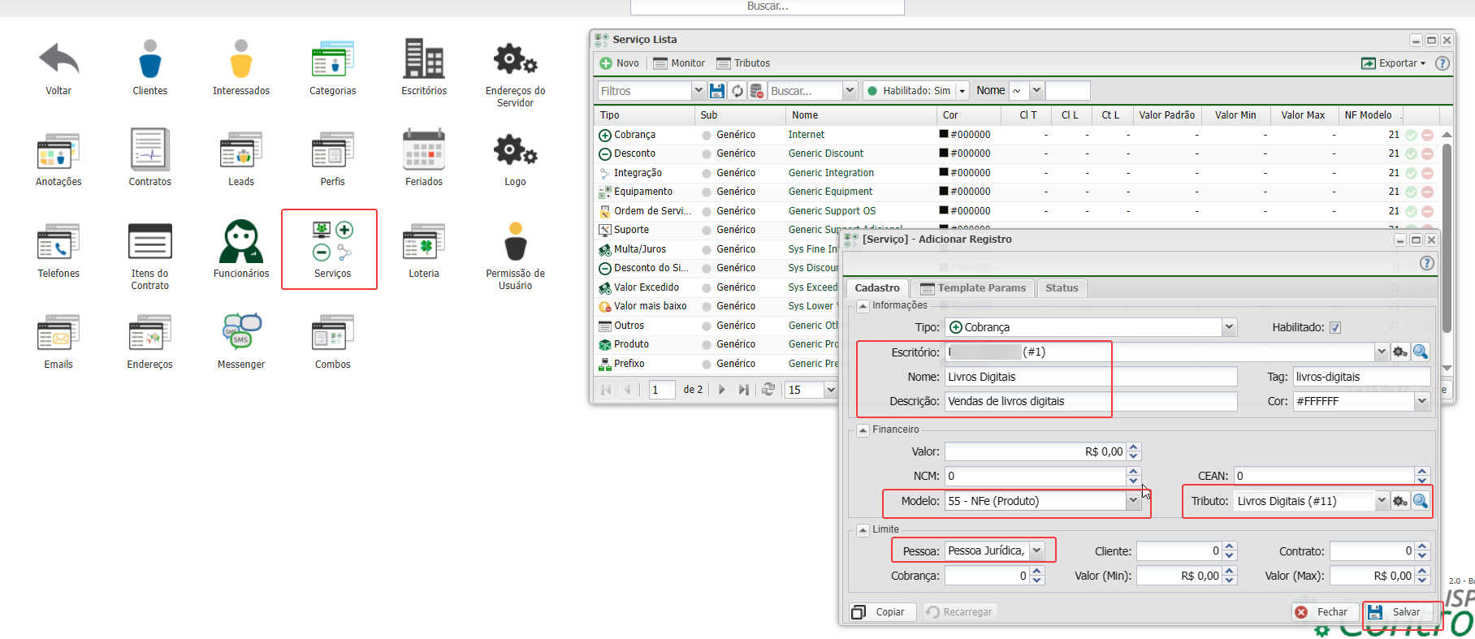The width and height of the screenshot is (1475, 639).
Task: Collapse the Financeiro section
Action: click(x=863, y=430)
